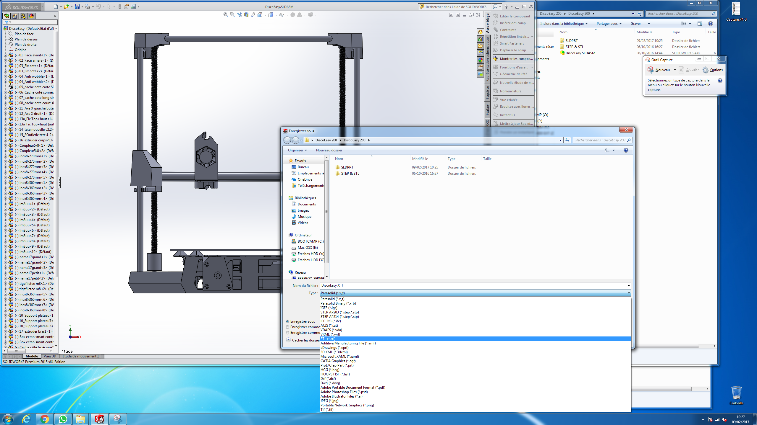
Task: Click the Nouveau dossier button
Action: [x=329, y=150]
